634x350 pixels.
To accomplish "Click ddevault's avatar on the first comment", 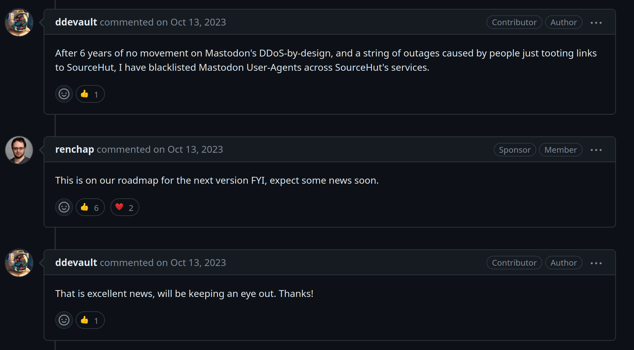I will (x=19, y=22).
